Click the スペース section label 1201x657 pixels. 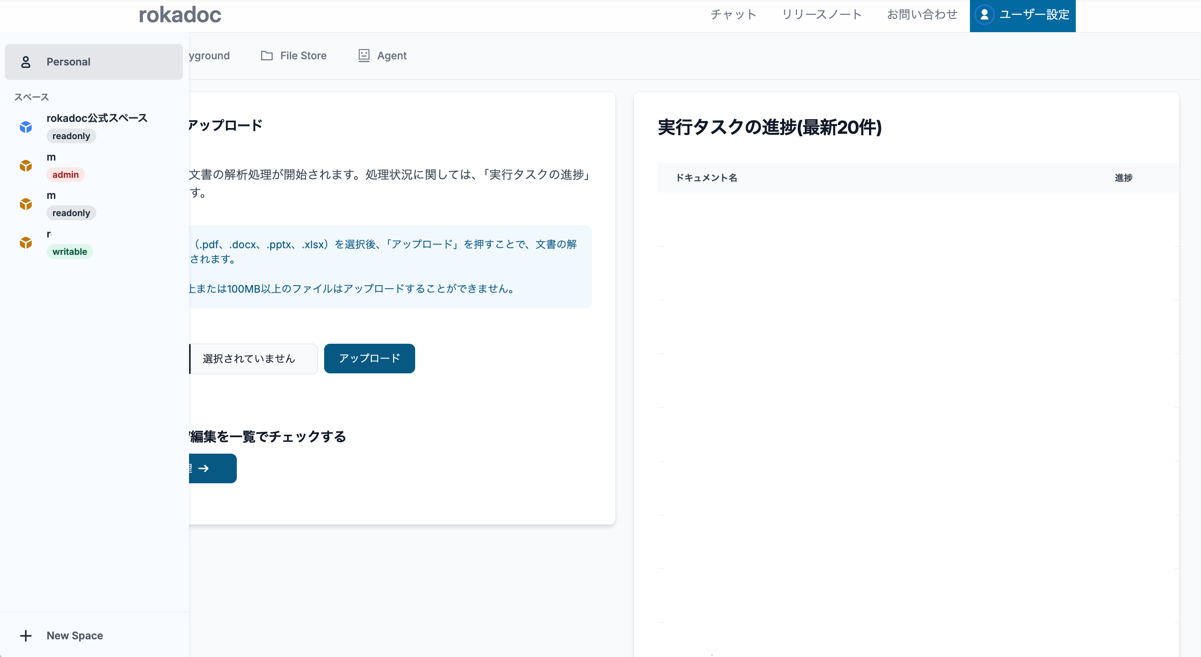(x=31, y=97)
